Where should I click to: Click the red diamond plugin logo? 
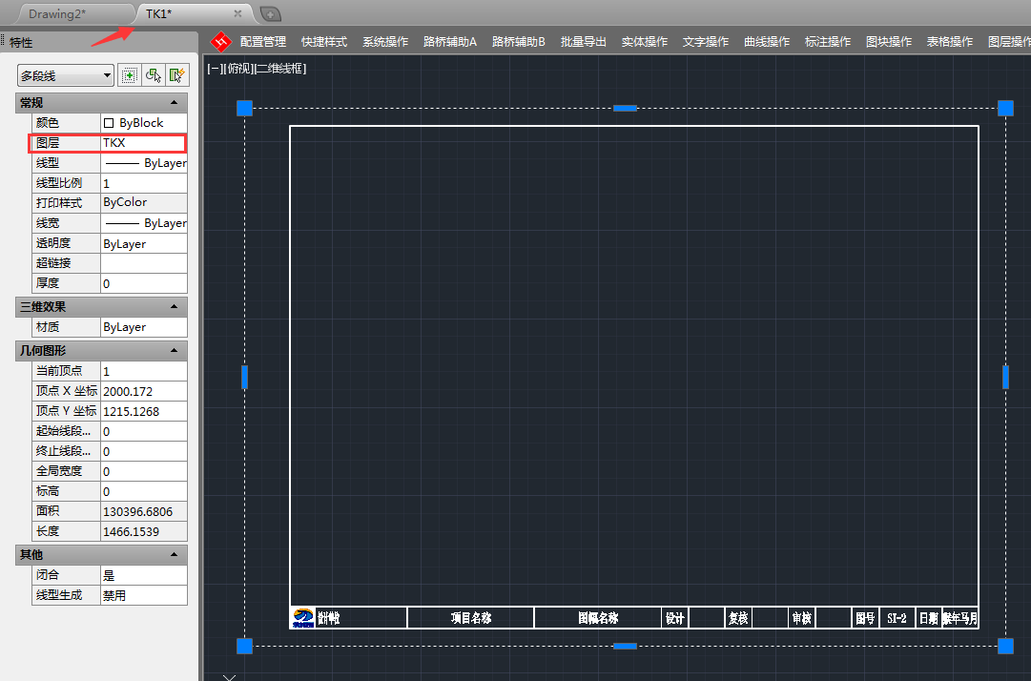[x=221, y=42]
